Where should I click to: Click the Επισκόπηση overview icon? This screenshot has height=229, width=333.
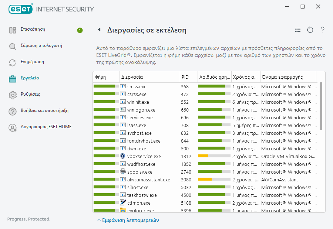click(x=13, y=30)
